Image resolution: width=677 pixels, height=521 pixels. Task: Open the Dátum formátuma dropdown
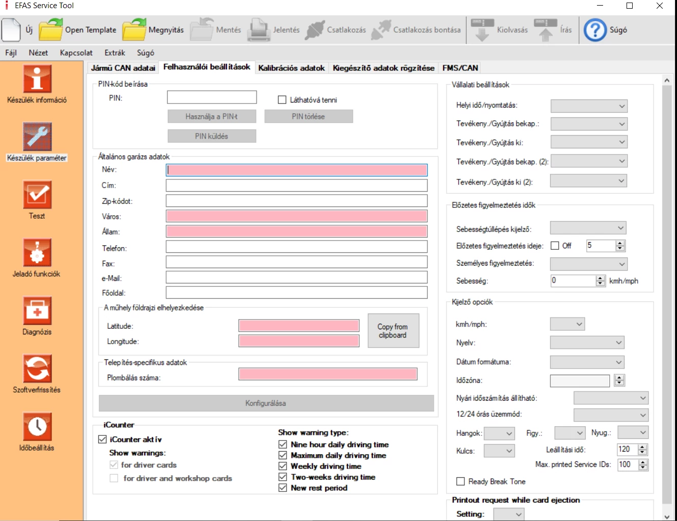coord(587,362)
